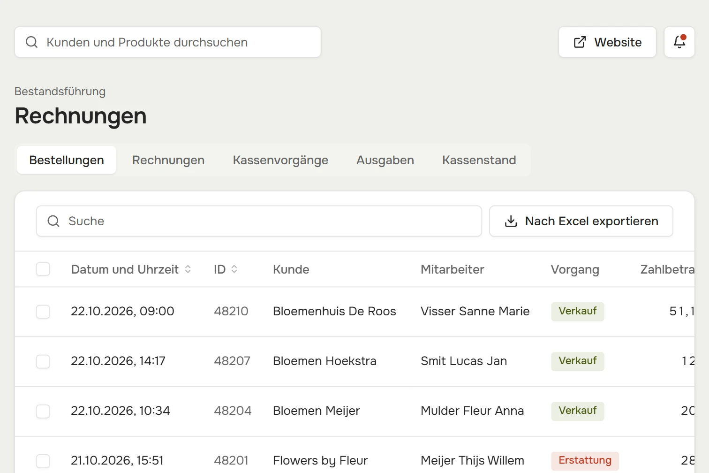This screenshot has width=709, height=473.
Task: Sort by Datum und Uhrzeit arrows
Action: coord(188,269)
